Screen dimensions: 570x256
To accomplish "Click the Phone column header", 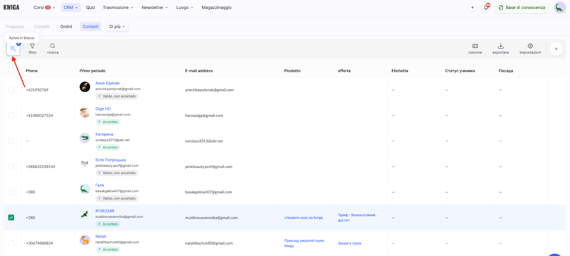I will click(32, 71).
